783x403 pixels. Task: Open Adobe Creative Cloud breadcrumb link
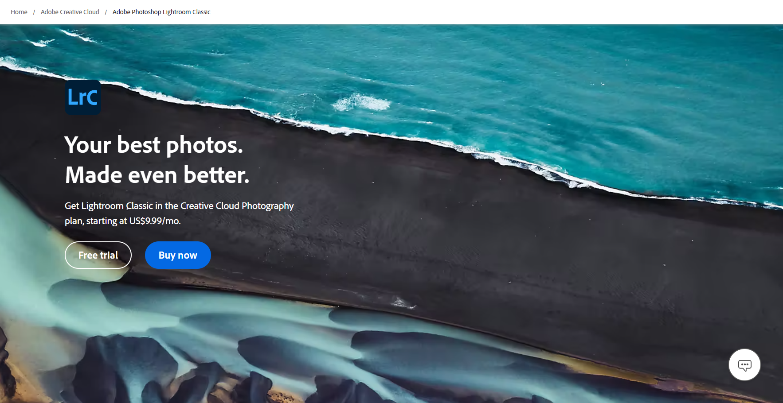tap(70, 12)
